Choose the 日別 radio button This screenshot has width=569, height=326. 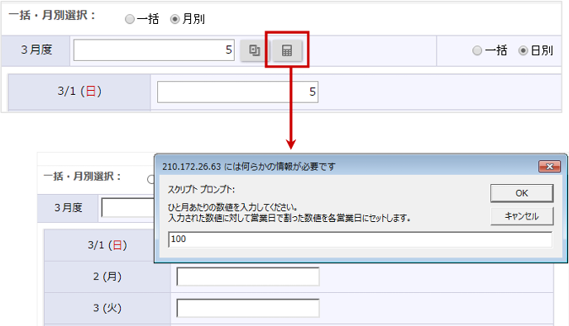pyautogui.click(x=523, y=50)
